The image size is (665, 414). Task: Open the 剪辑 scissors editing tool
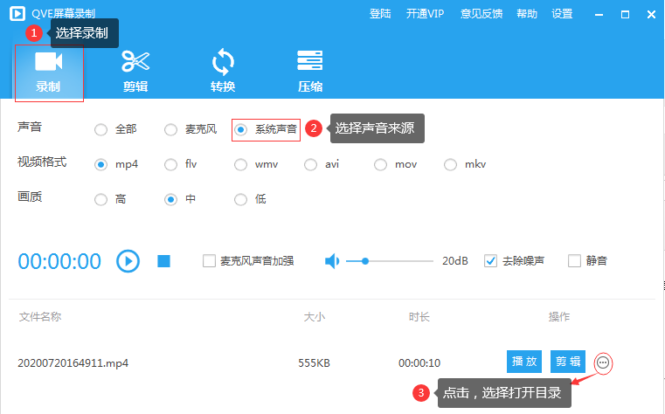click(135, 72)
